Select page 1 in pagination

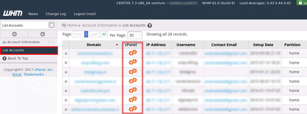point(86,34)
